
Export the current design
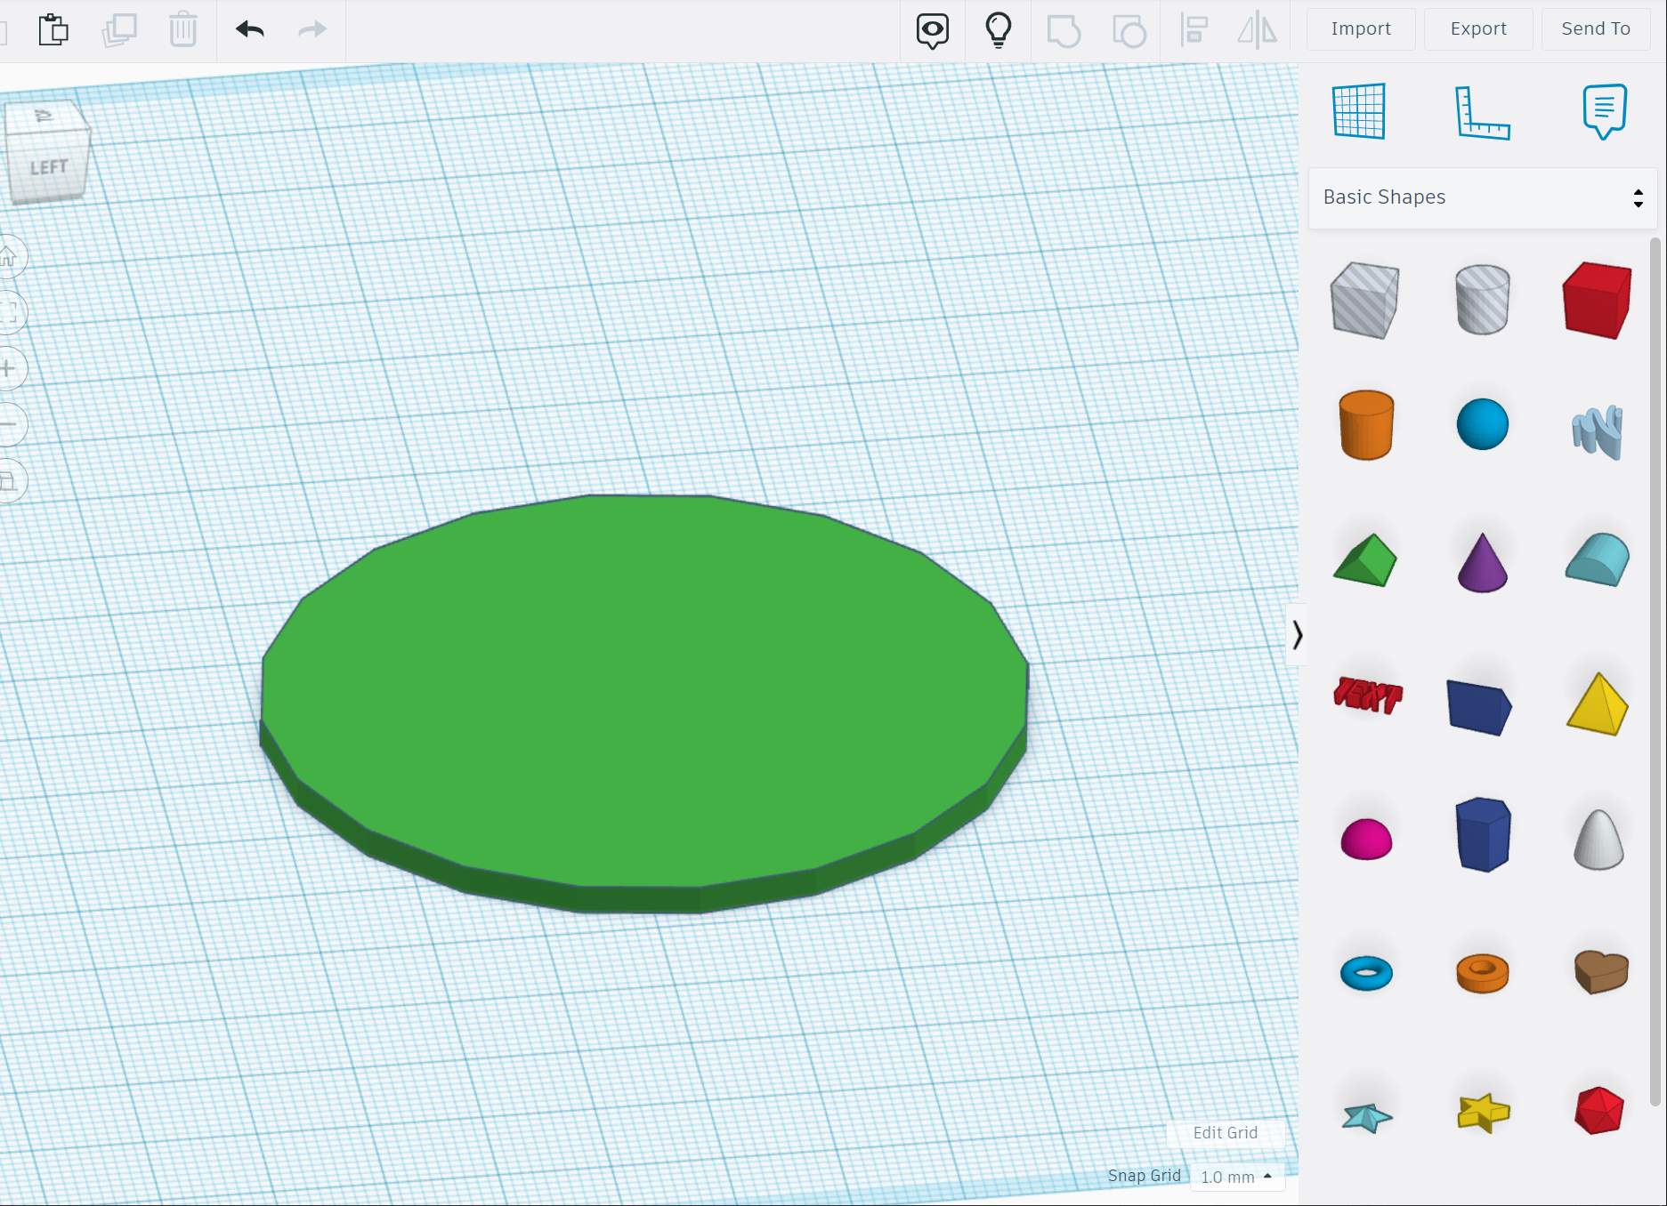1477,28
